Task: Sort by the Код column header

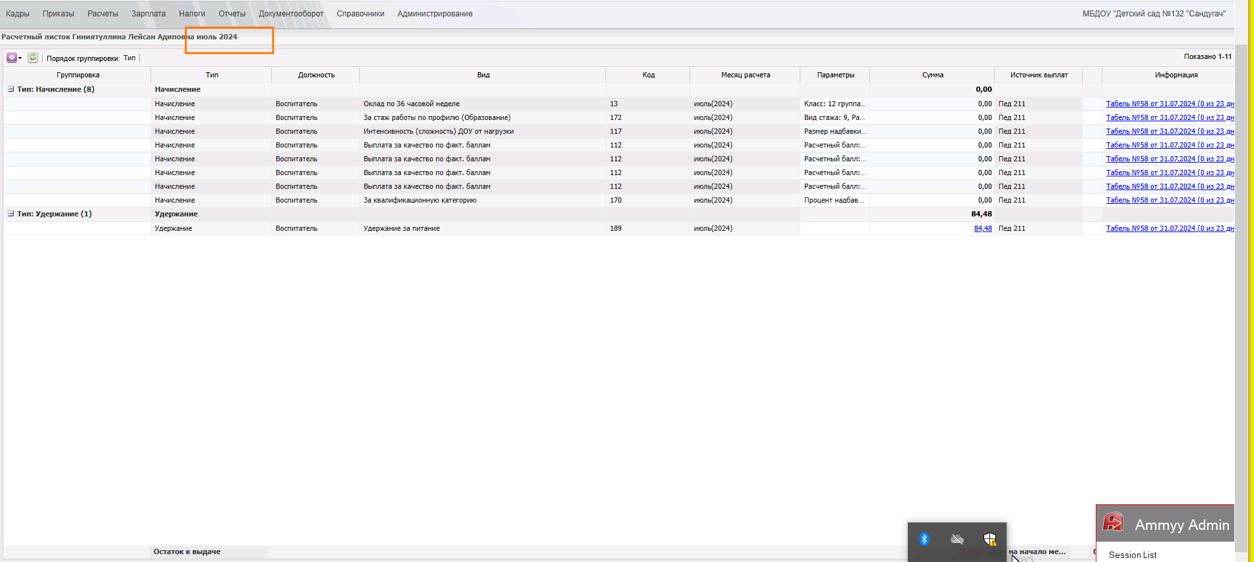Action: (x=648, y=75)
